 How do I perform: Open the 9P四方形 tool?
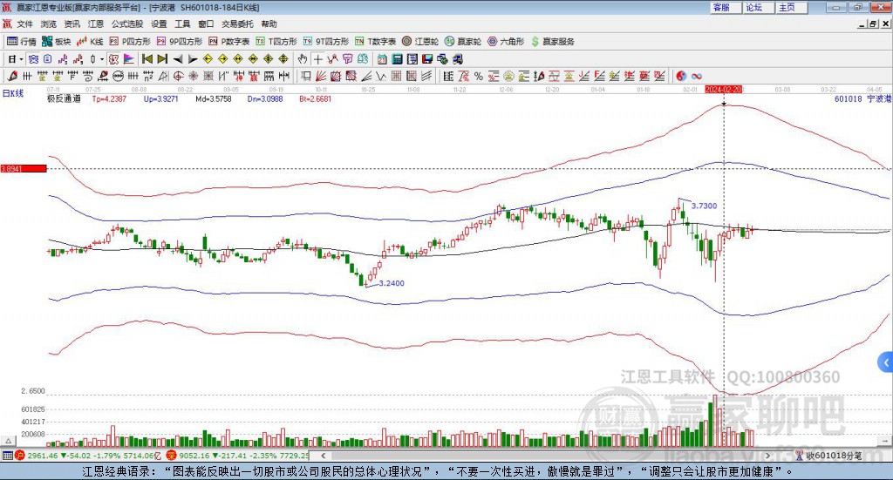pyautogui.click(x=180, y=42)
